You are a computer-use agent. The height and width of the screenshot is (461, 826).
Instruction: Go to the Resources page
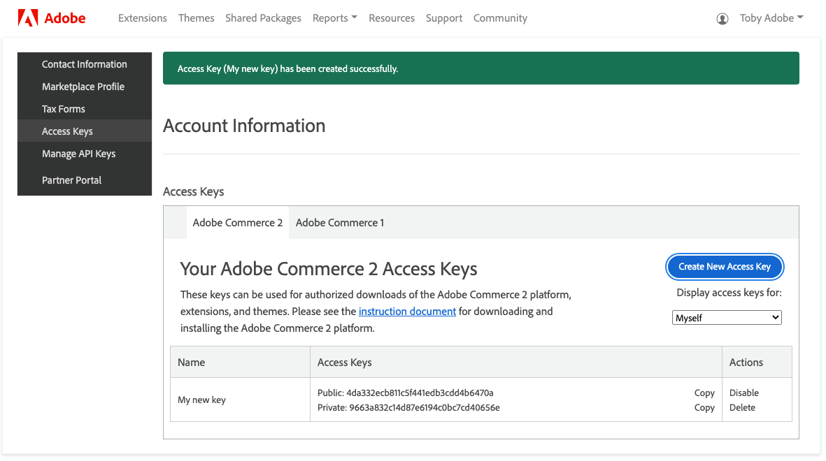pyautogui.click(x=392, y=18)
